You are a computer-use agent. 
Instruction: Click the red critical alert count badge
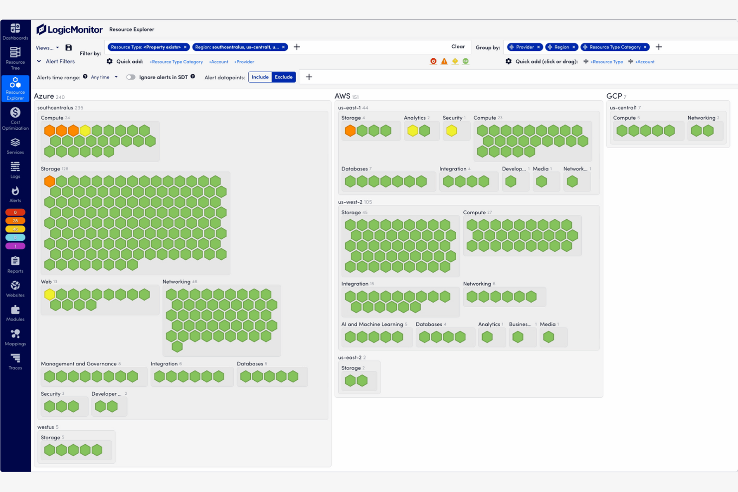click(15, 212)
